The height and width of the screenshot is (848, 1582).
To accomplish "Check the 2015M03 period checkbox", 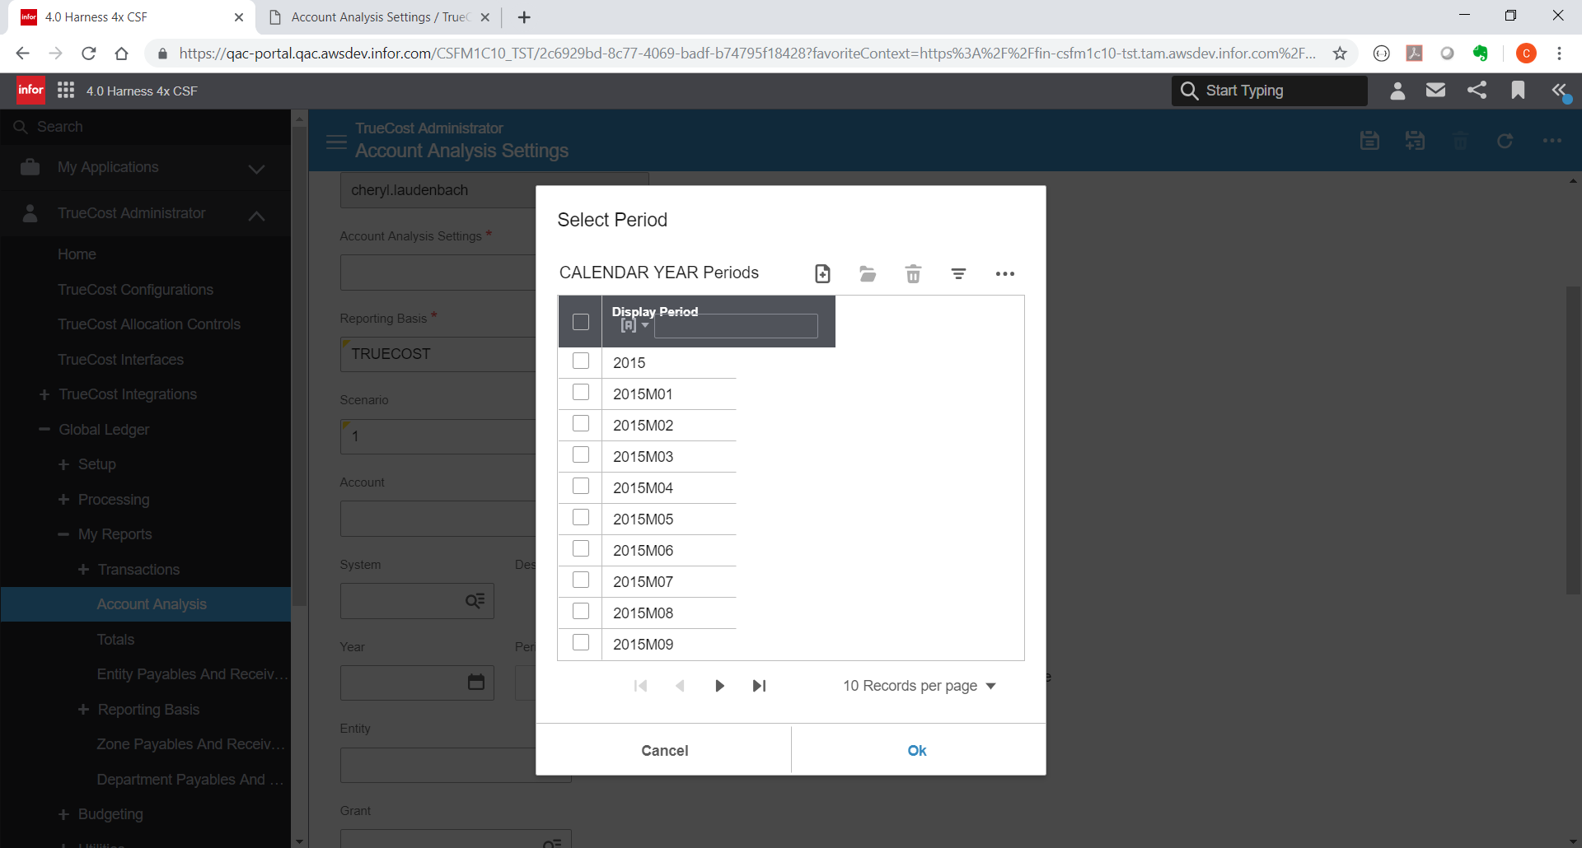I will pos(581,455).
